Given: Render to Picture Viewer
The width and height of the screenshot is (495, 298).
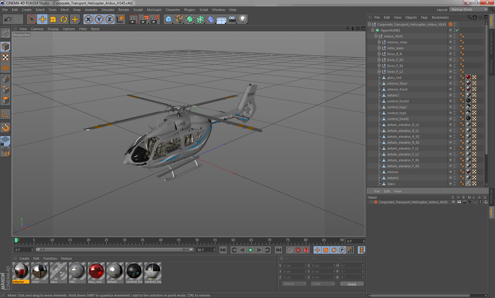Looking at the screenshot, I should click(x=144, y=19).
